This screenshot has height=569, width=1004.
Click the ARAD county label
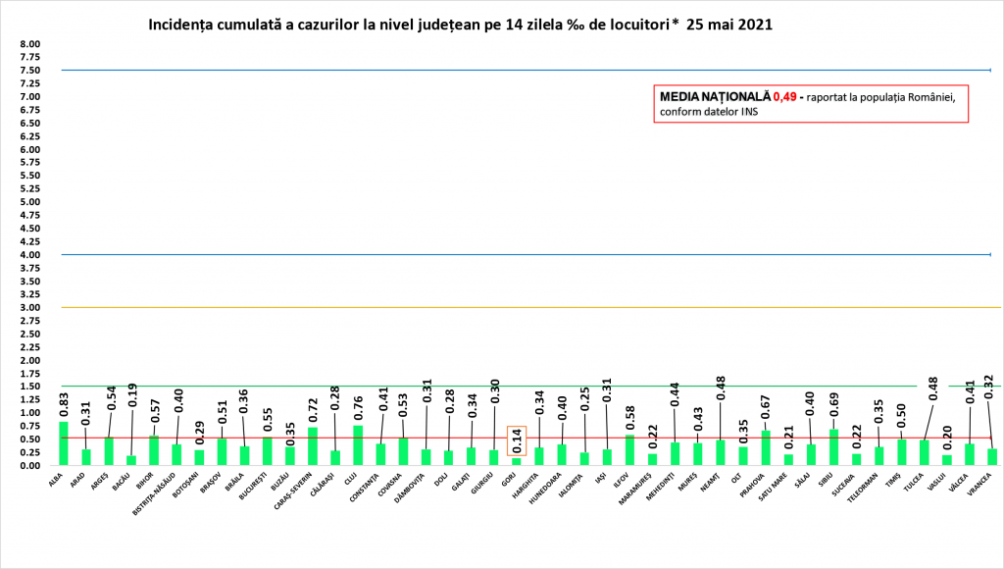tap(78, 481)
